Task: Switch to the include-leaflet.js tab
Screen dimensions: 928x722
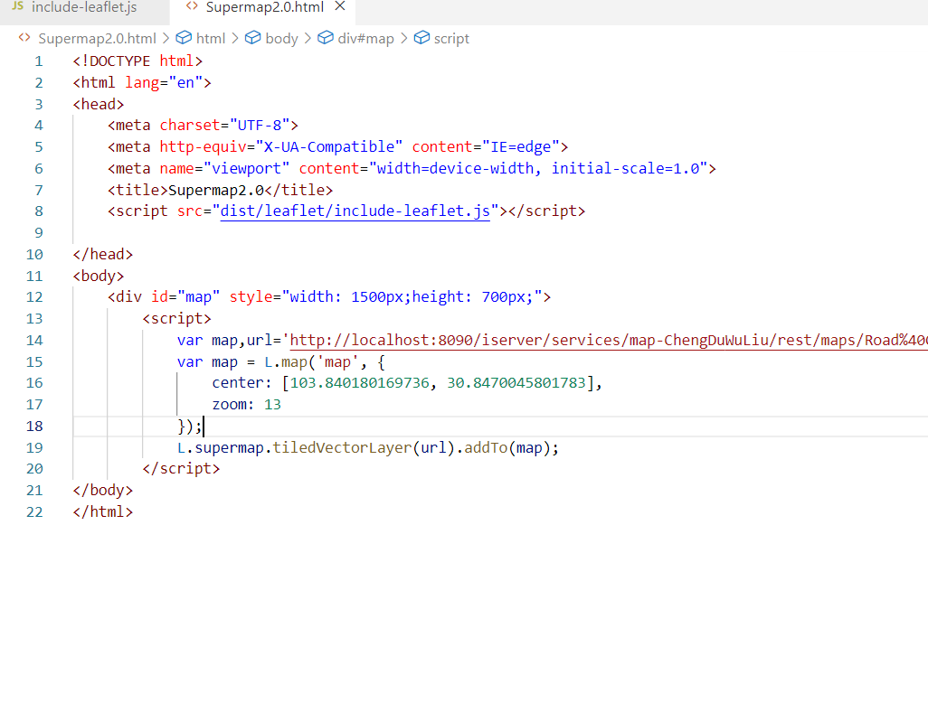Action: [84, 8]
